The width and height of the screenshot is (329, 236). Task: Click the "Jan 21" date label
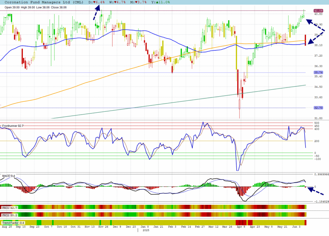tap(158, 227)
